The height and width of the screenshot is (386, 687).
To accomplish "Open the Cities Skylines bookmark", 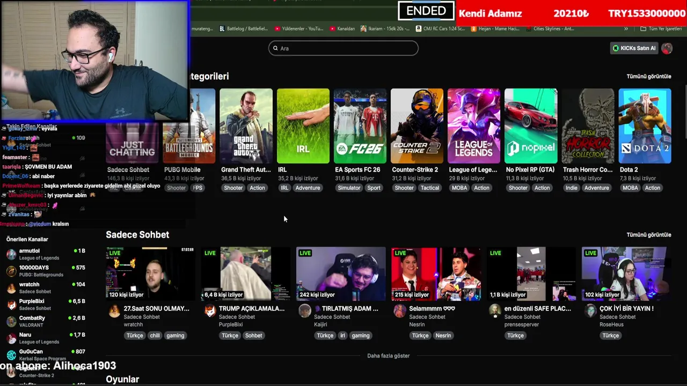I will (550, 28).
